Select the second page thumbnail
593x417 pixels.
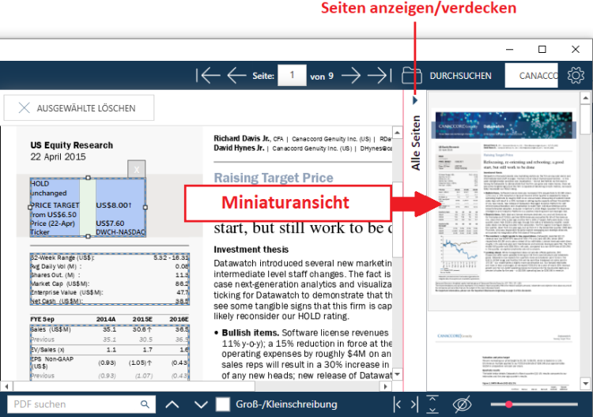[504, 353]
